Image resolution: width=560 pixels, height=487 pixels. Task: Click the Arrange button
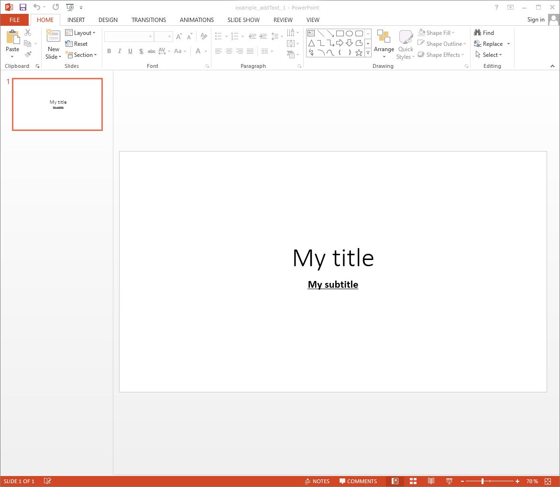click(384, 44)
